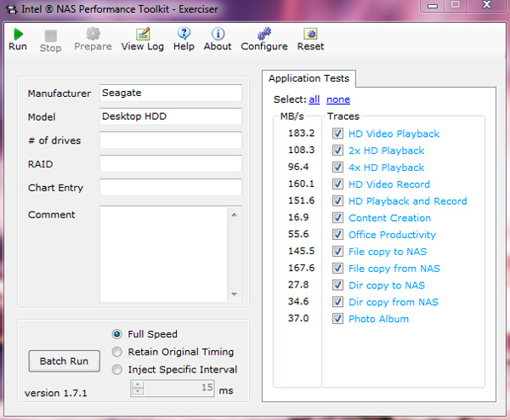Toggle the 4x HD Playback checkbox
Image resolution: width=510 pixels, height=420 pixels.
[337, 167]
